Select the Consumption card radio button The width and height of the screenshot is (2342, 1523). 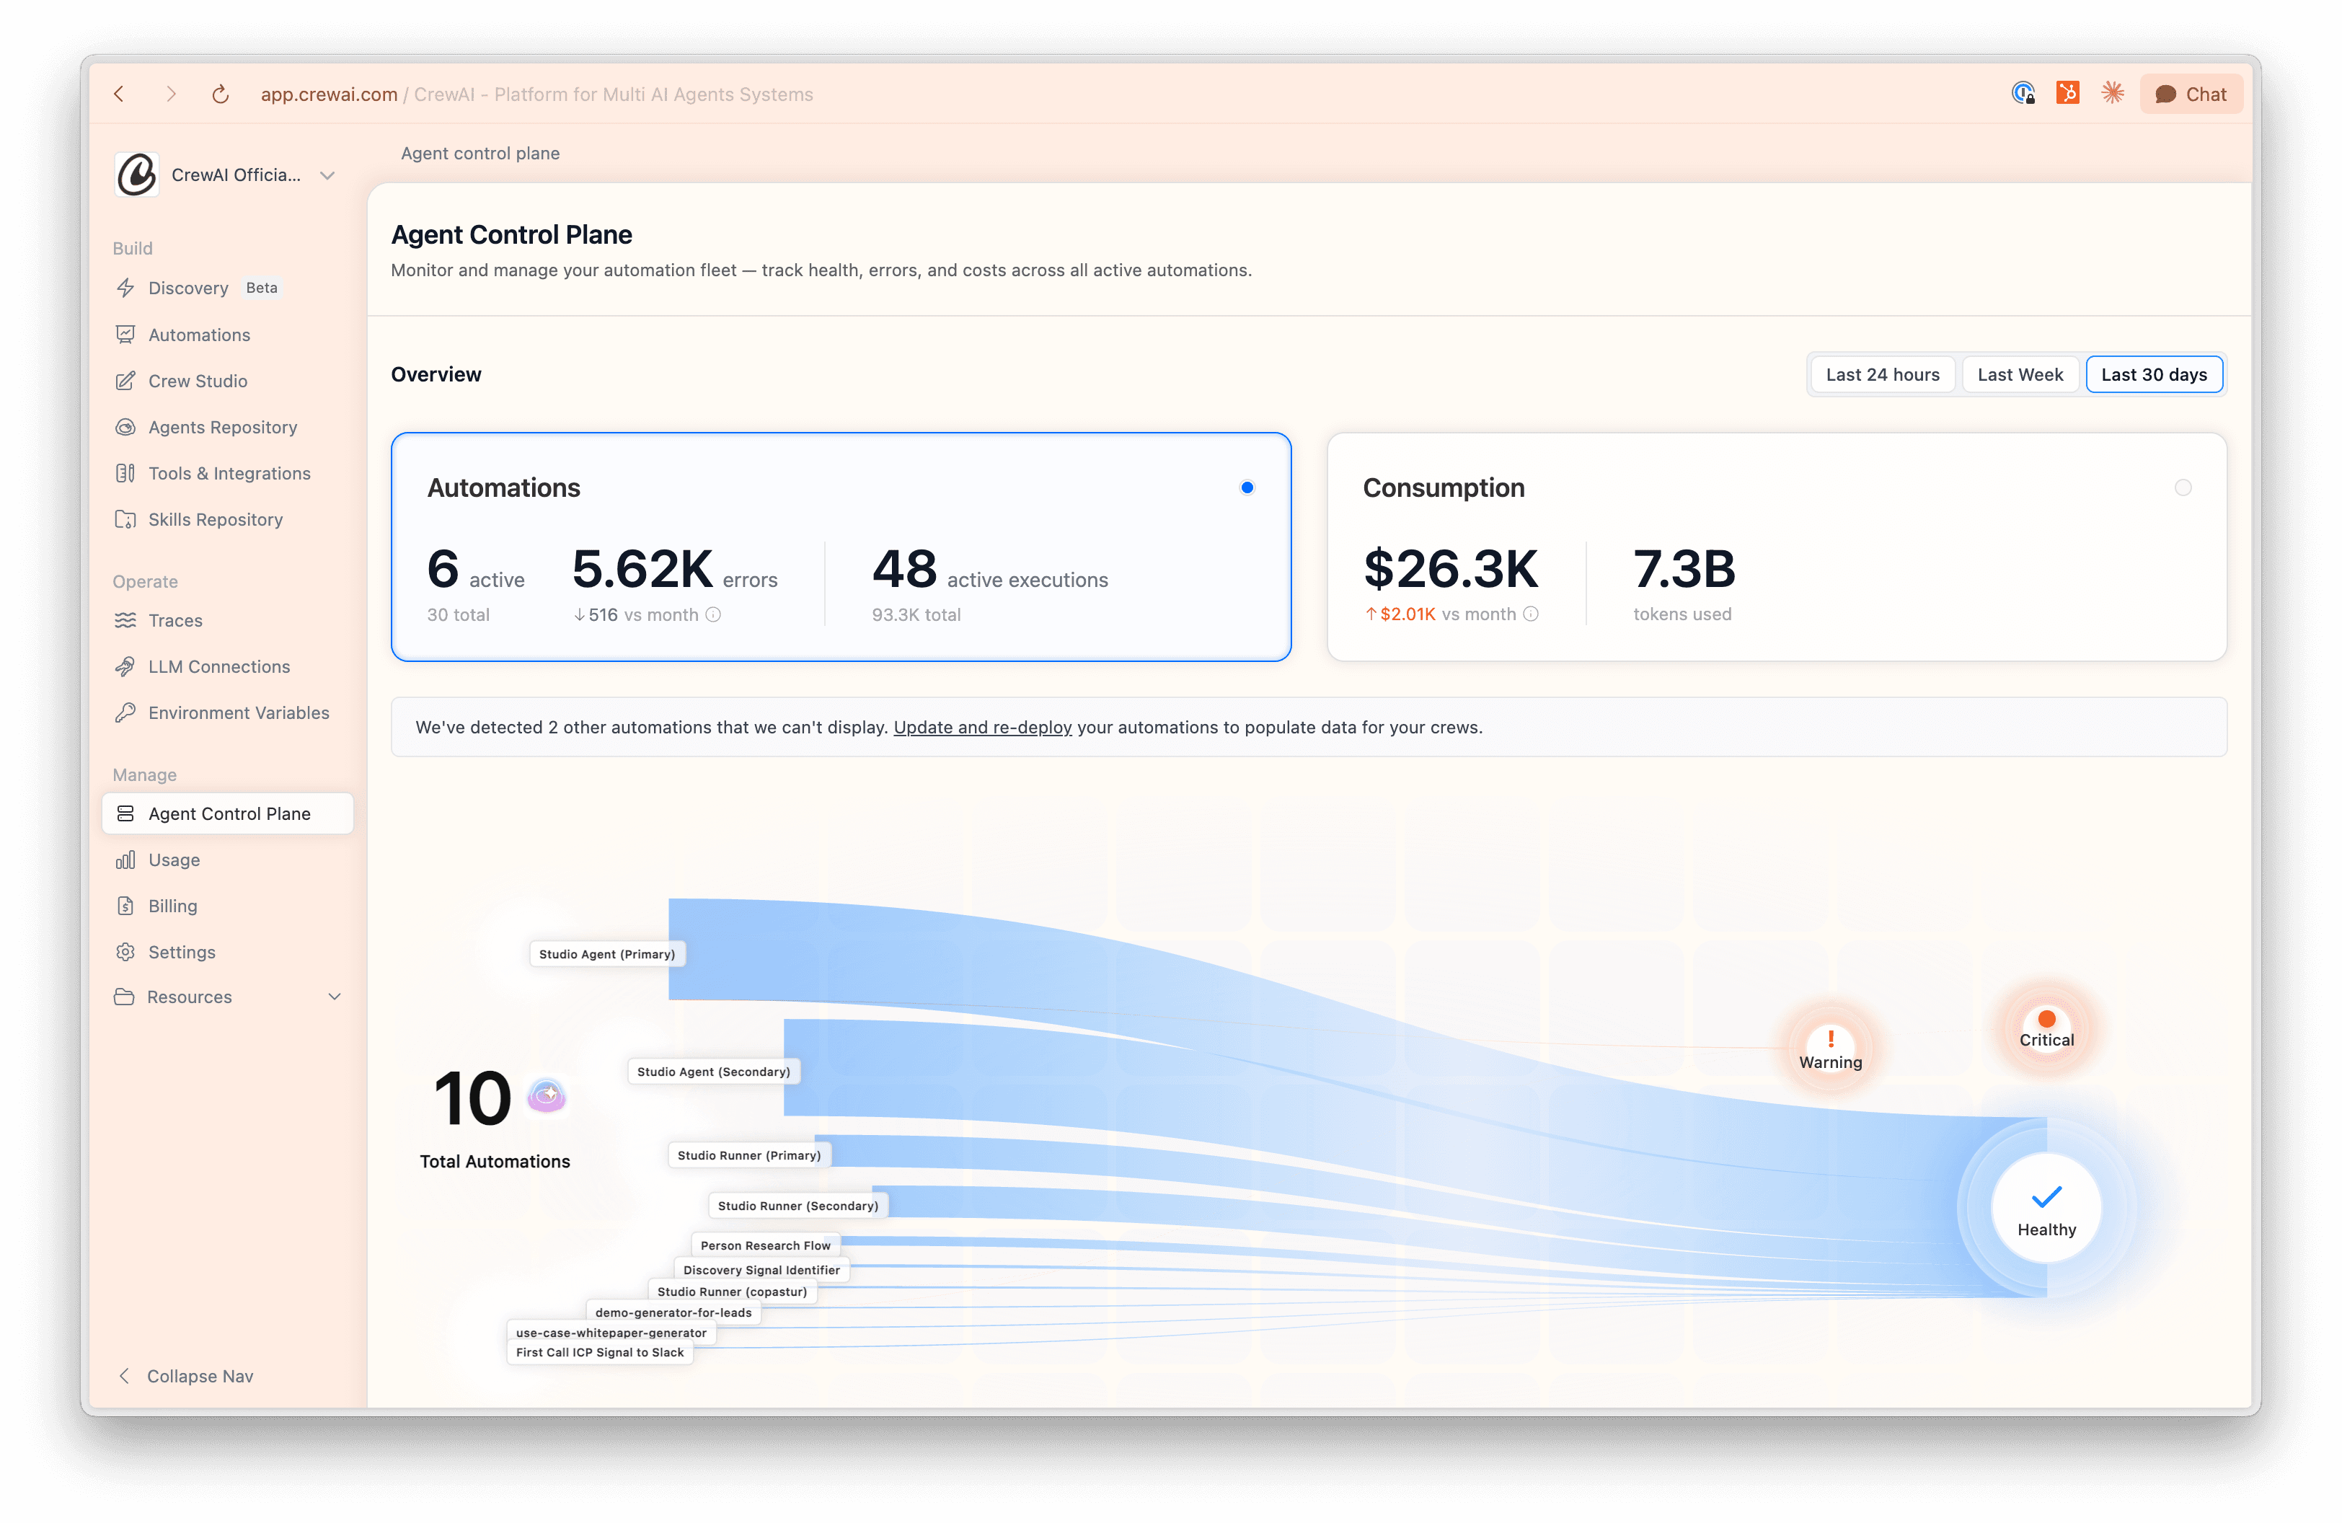pyautogui.click(x=2183, y=488)
